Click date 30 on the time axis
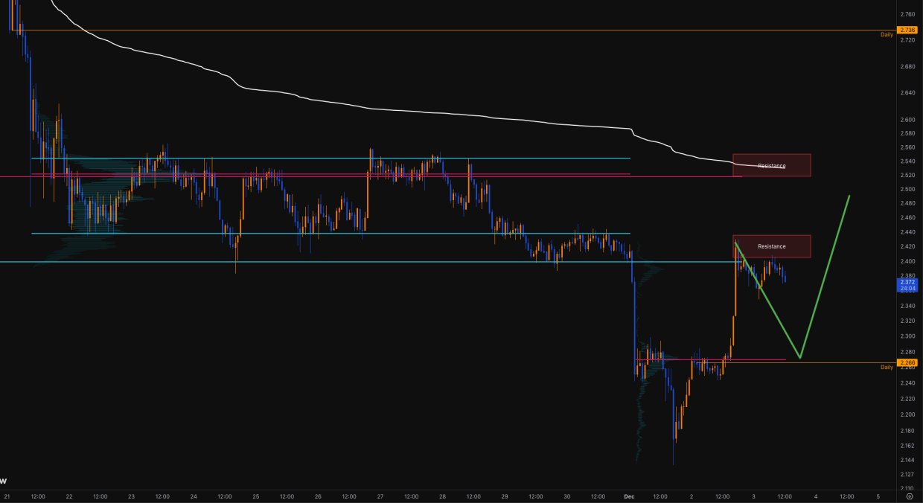This screenshot has height=503, width=923. (566, 496)
